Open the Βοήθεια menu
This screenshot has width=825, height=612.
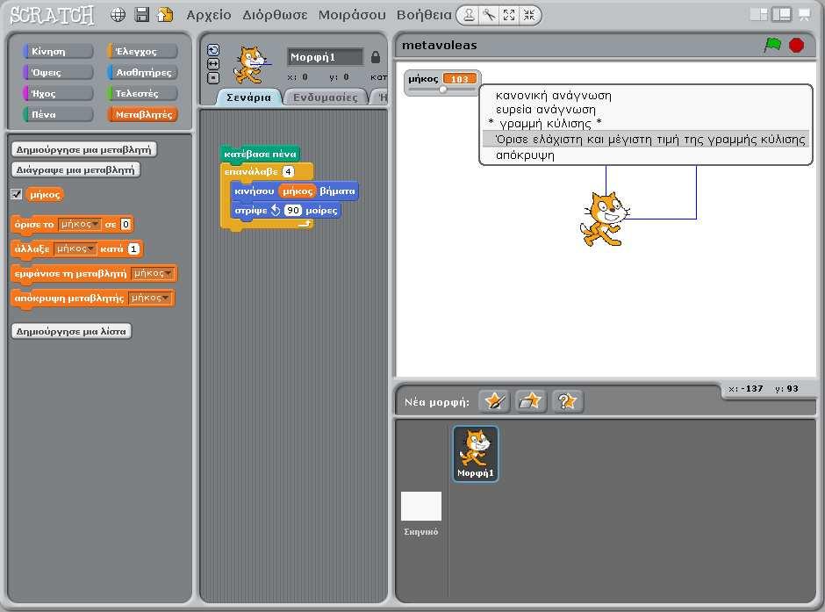(x=424, y=15)
